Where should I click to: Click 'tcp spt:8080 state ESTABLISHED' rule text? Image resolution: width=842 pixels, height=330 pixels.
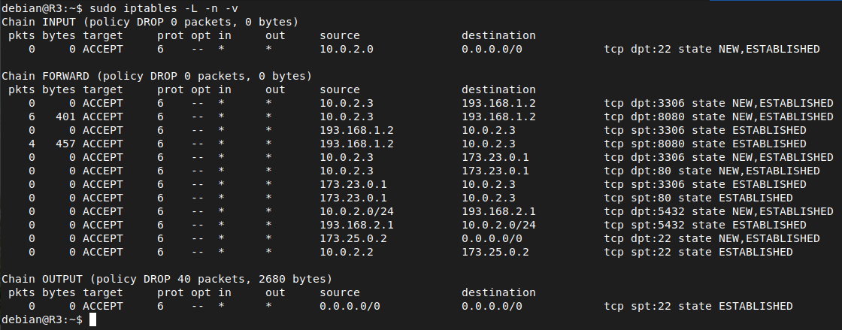click(704, 144)
